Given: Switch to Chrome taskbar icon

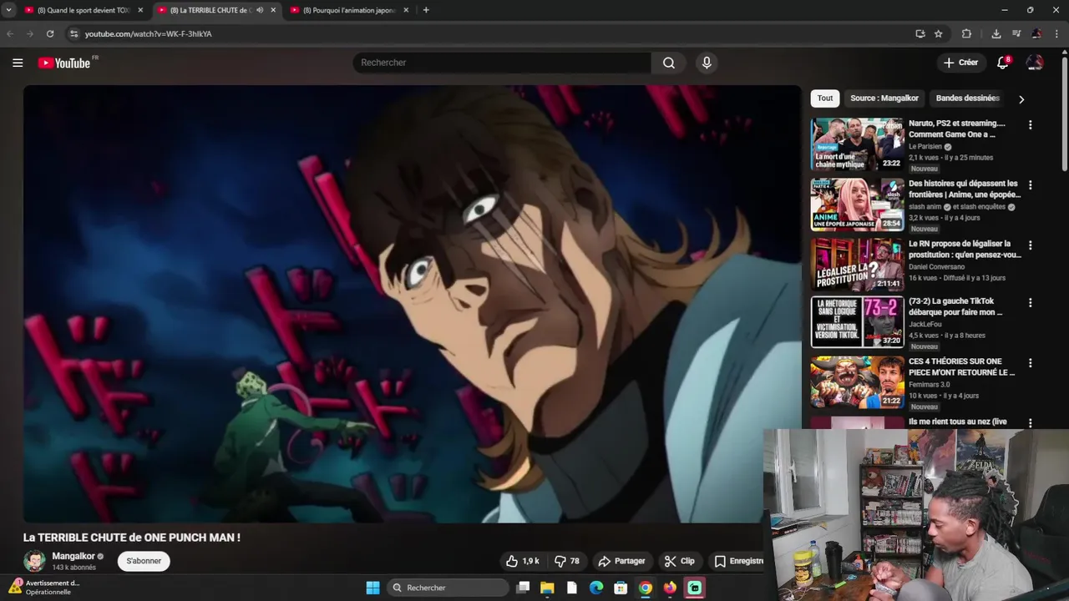Looking at the screenshot, I should [646, 588].
